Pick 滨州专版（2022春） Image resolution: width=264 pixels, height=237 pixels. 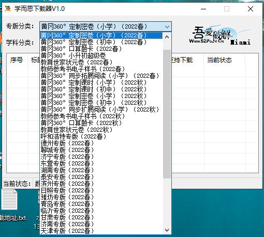click(x=101, y=184)
